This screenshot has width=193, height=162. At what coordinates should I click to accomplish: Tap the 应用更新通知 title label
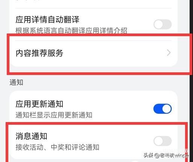(x=39, y=104)
